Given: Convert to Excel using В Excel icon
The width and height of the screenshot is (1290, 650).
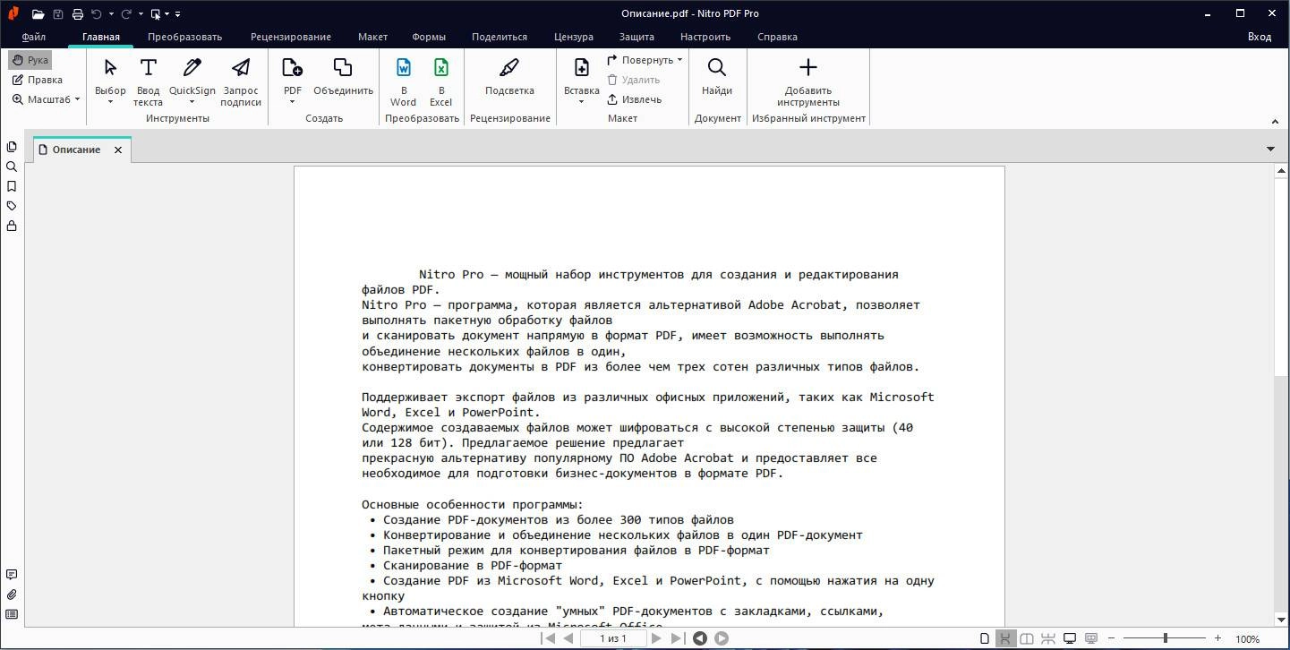Looking at the screenshot, I should pos(440,68).
